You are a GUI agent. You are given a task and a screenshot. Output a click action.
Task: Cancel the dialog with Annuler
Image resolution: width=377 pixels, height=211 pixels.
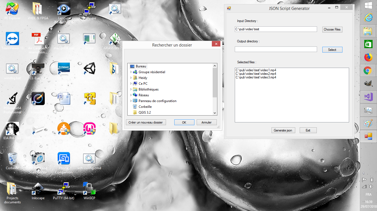[207, 122]
